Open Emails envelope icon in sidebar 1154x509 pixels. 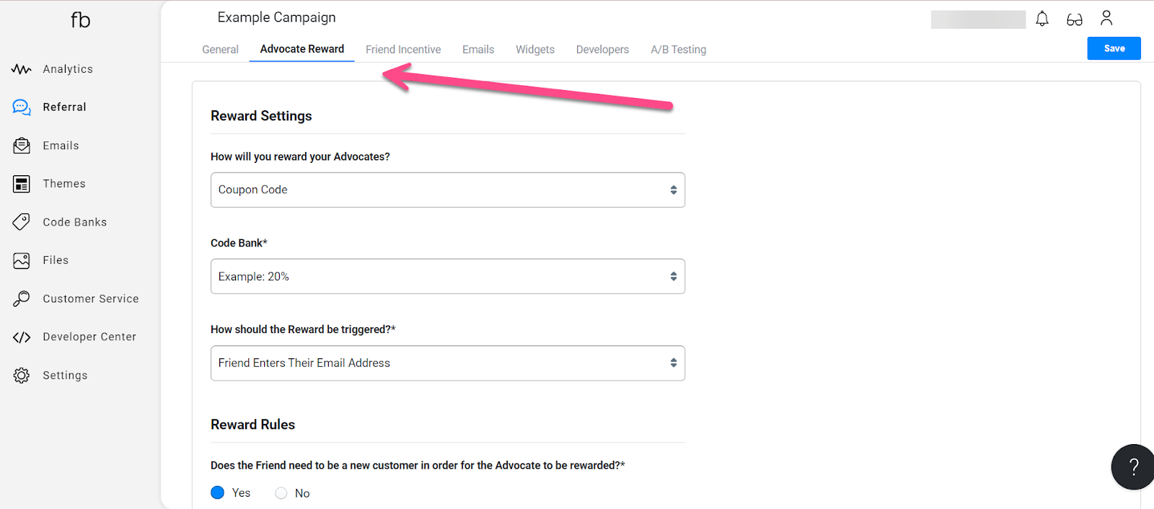tap(22, 146)
